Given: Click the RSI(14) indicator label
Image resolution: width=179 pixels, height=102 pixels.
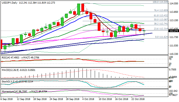Looking at the screenshot, I should click(x=6, y=58).
